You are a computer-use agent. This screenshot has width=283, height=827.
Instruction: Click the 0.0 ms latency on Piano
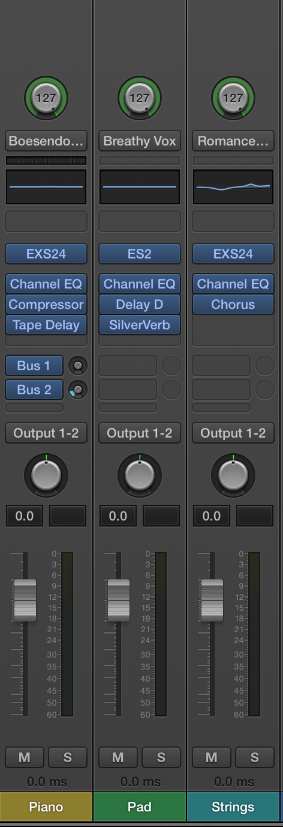point(46,782)
